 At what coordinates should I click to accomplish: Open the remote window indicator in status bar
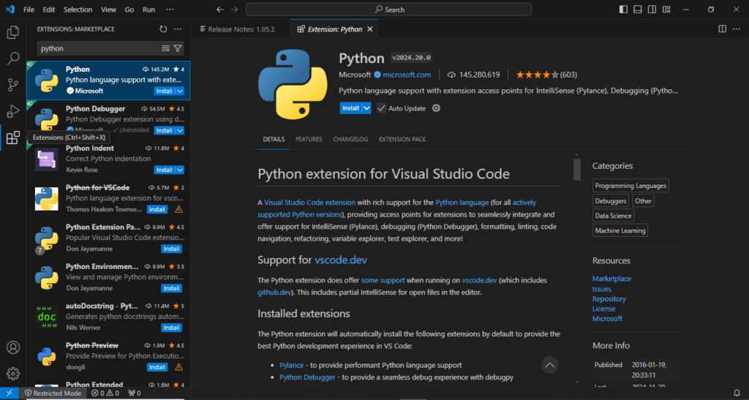click(x=9, y=393)
